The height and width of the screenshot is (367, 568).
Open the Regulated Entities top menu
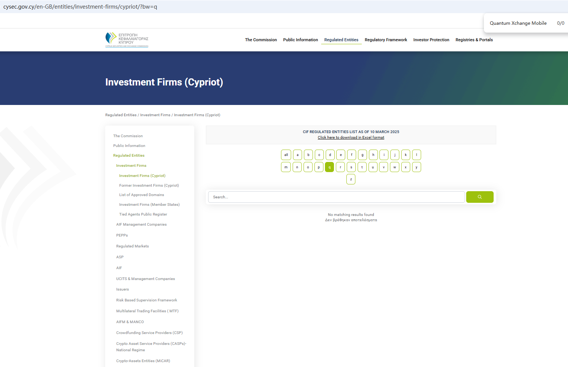pyautogui.click(x=341, y=40)
